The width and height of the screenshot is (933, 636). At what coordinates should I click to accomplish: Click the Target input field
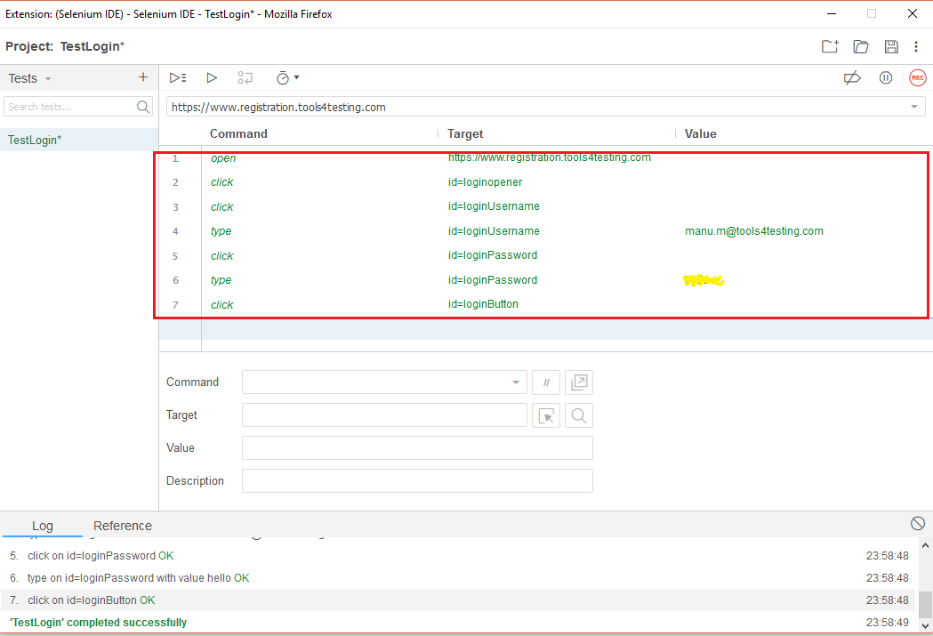(384, 415)
